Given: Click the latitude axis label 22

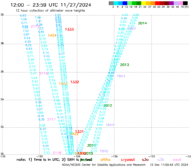Looking at the screenshot, I should (x=2, y=127).
